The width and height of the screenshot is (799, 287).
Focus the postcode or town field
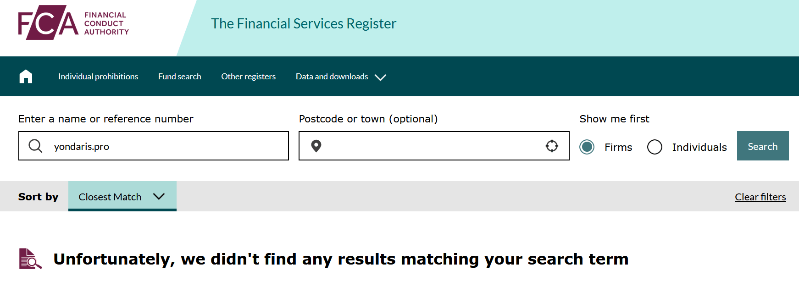pyautogui.click(x=434, y=146)
